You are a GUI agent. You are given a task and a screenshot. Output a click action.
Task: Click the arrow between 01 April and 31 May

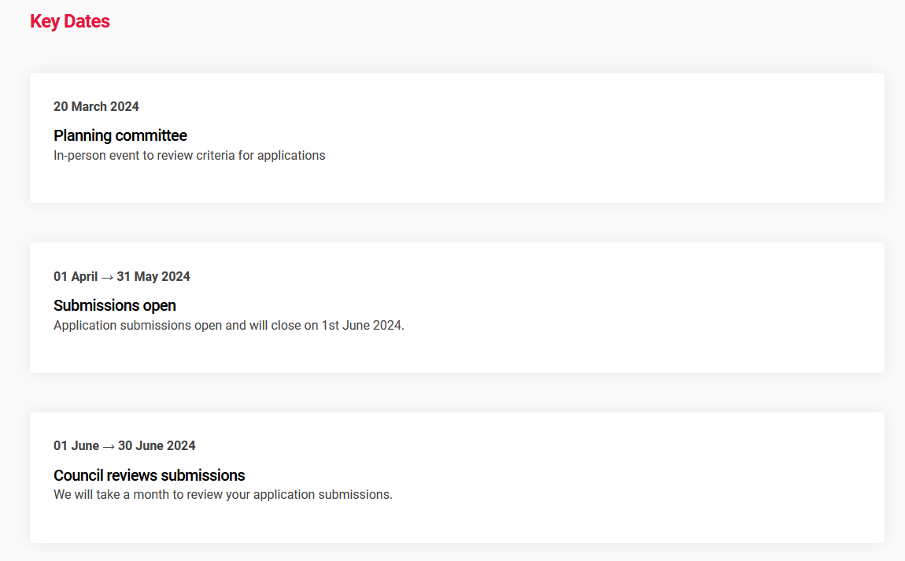tap(107, 278)
